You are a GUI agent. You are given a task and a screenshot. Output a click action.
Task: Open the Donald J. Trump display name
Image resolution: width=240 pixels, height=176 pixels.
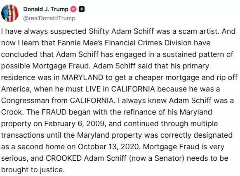[x=46, y=9]
